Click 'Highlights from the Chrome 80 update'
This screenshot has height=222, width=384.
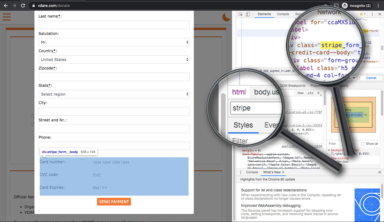(x=267, y=179)
